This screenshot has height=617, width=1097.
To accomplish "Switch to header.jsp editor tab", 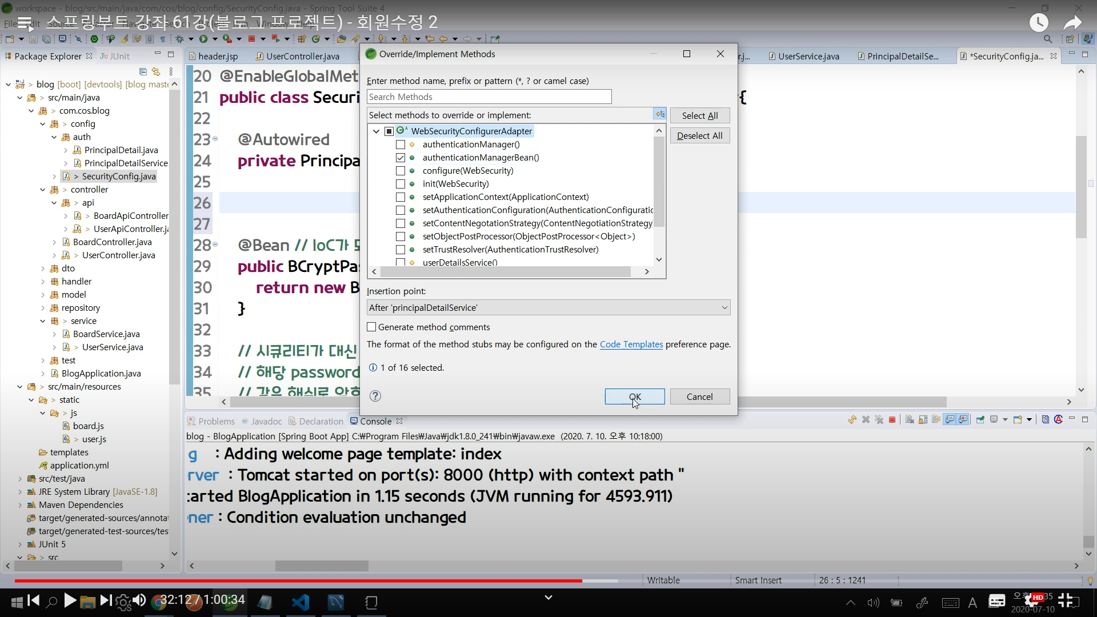I will pos(213,56).
